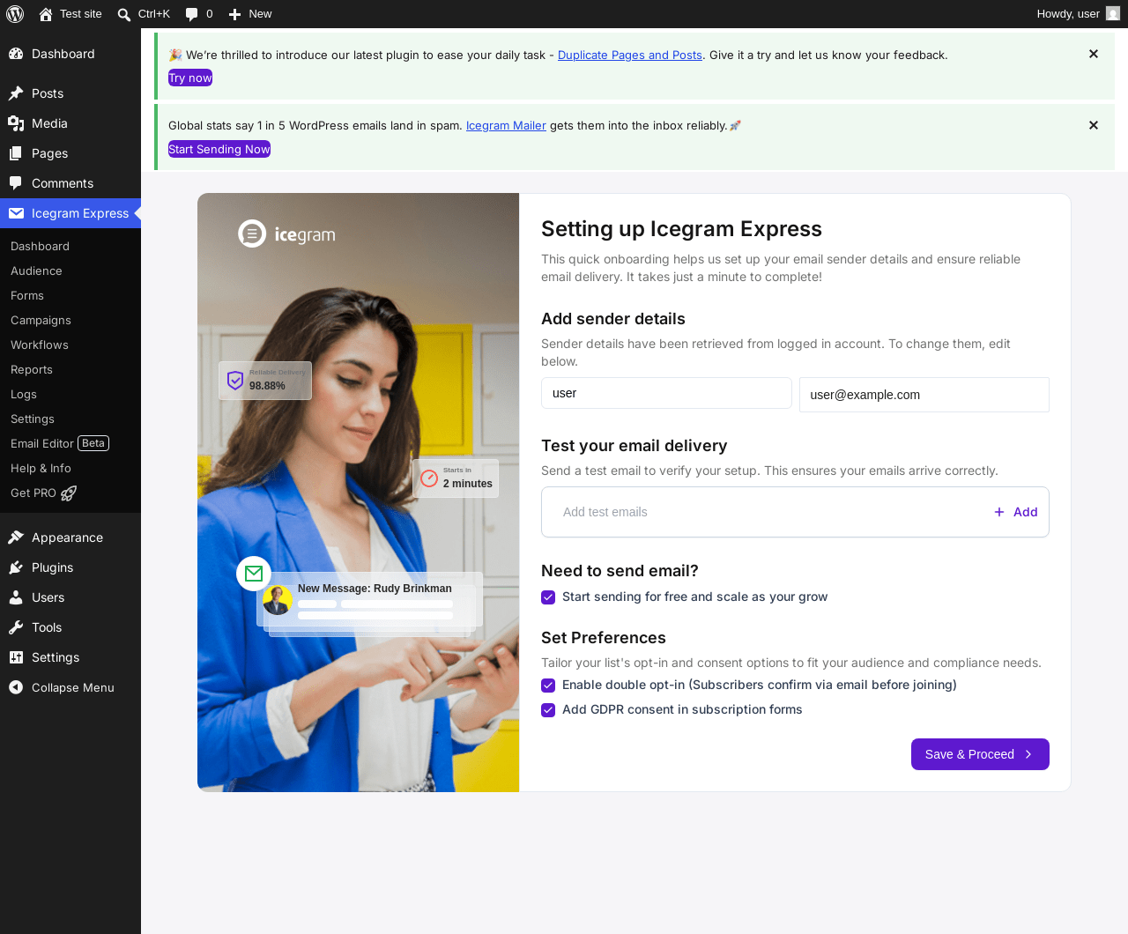1128x934 pixels.
Task: Dismiss the Icegram Mailer spam notice
Action: pos(1094,125)
